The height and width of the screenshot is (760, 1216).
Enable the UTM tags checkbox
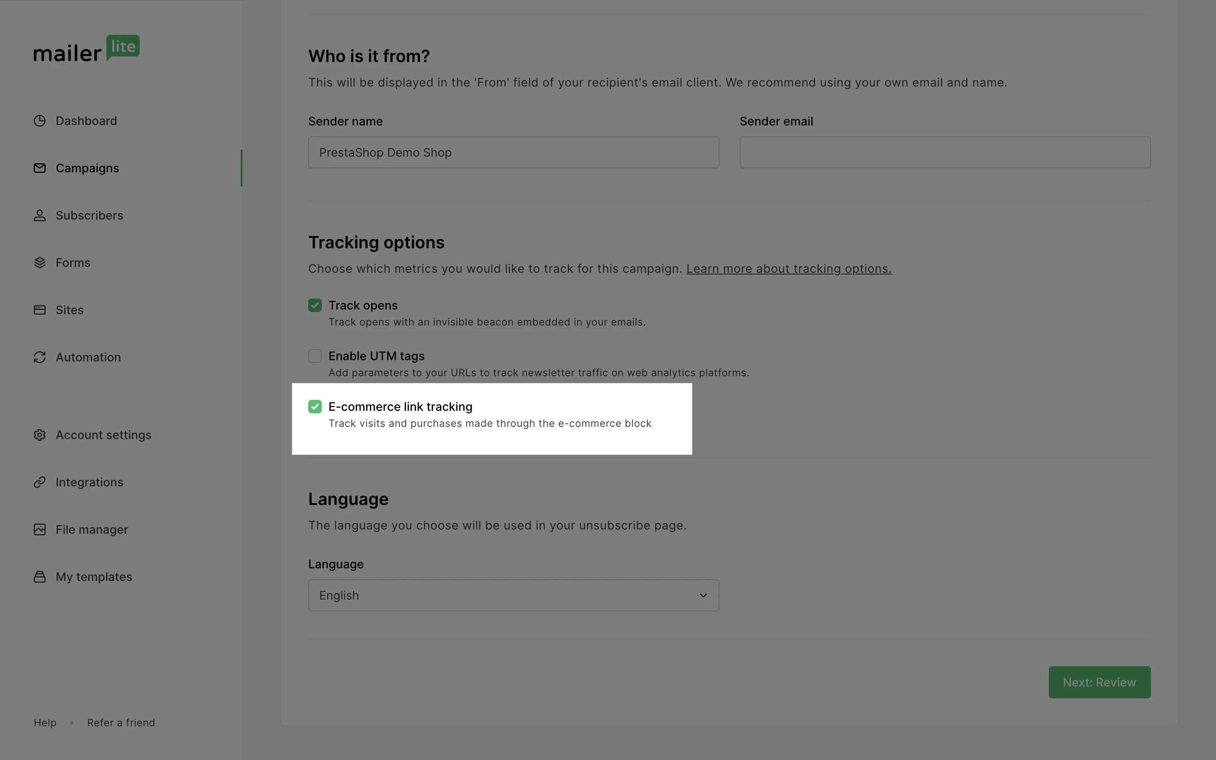(x=315, y=356)
